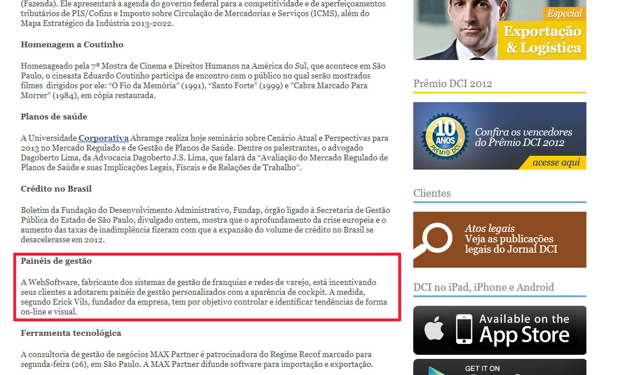Screen dimensions: 617x375
Task: Click the "Especial" tag on the export banner
Action: 564,13
